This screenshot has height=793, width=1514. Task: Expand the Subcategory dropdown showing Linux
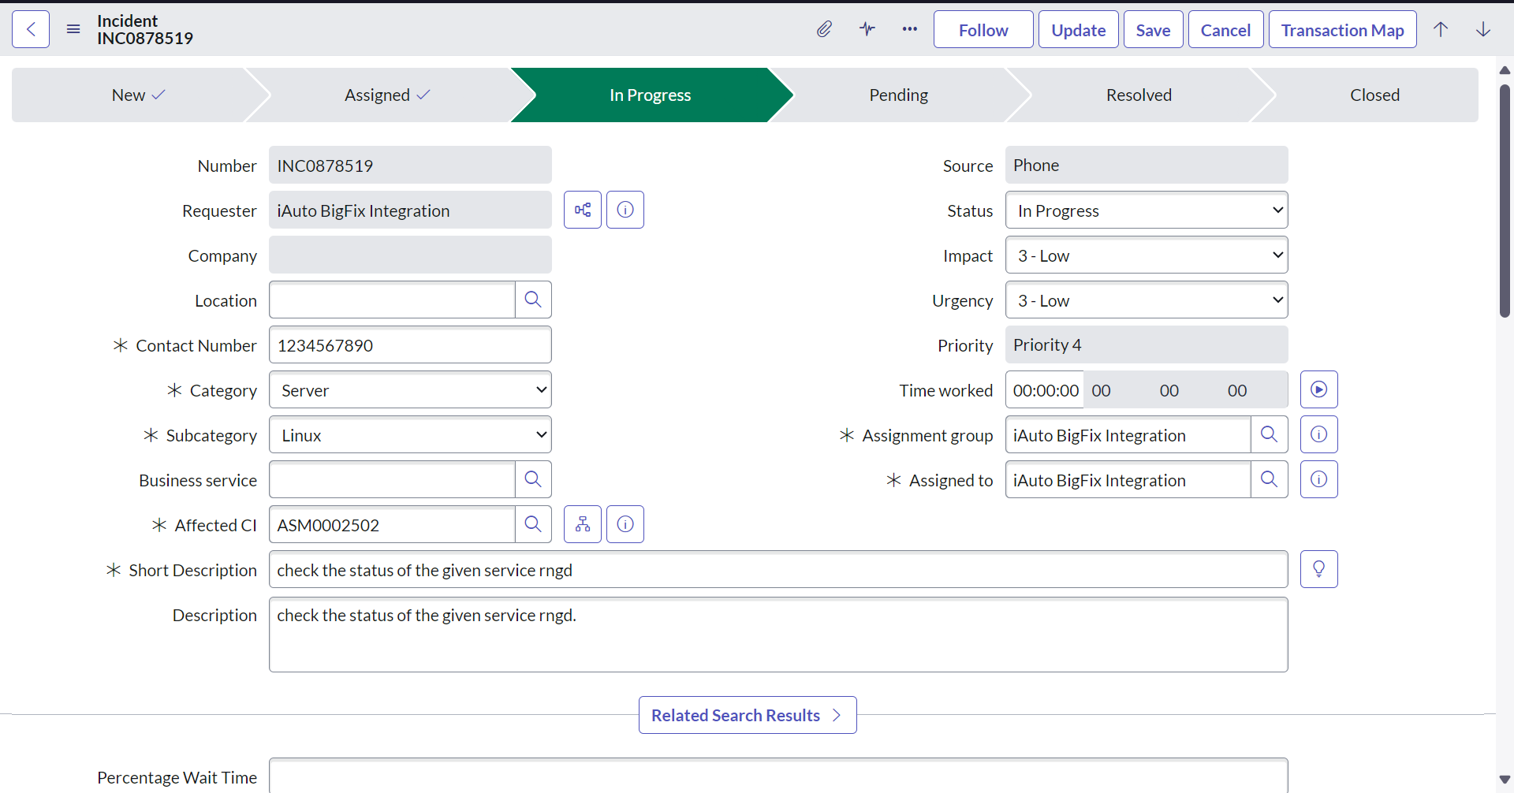[x=410, y=435]
